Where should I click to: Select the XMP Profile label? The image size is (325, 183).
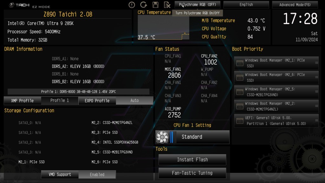(x=23, y=101)
